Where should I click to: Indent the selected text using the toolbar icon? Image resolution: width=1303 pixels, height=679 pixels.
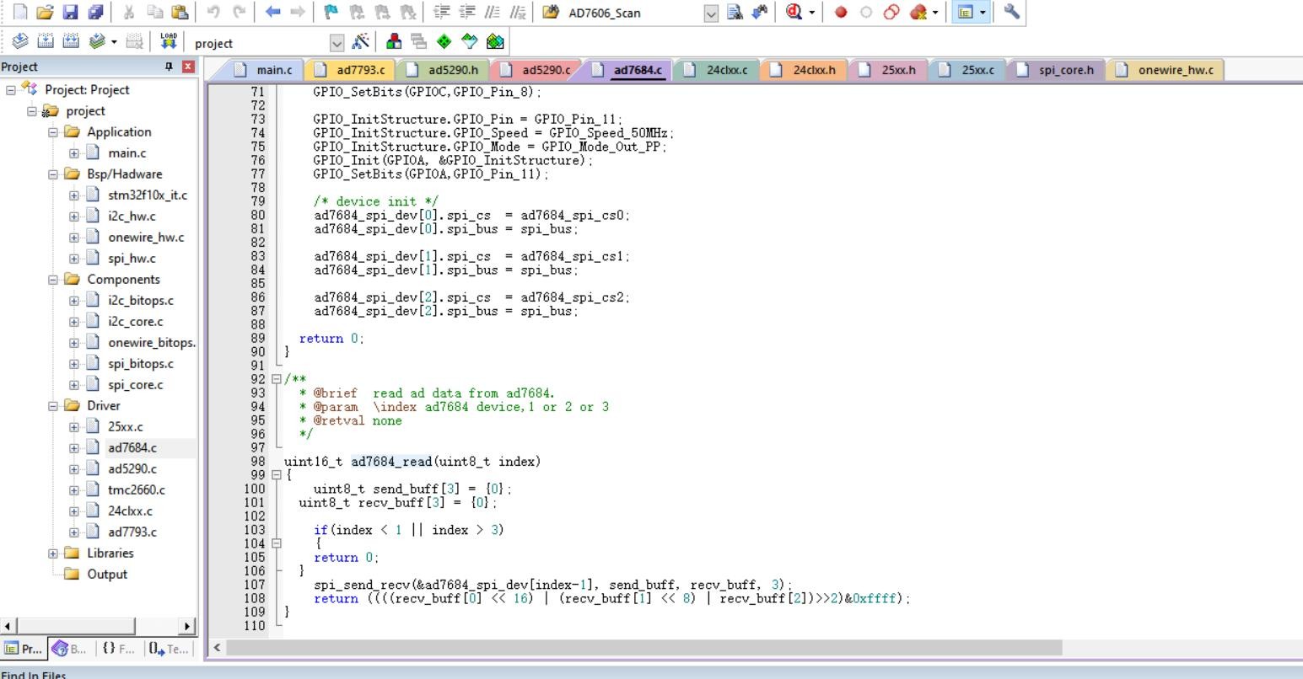tap(441, 12)
